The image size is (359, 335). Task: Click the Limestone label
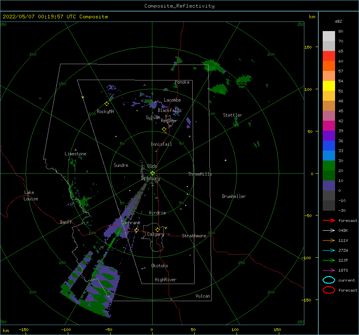pyautogui.click(x=75, y=154)
